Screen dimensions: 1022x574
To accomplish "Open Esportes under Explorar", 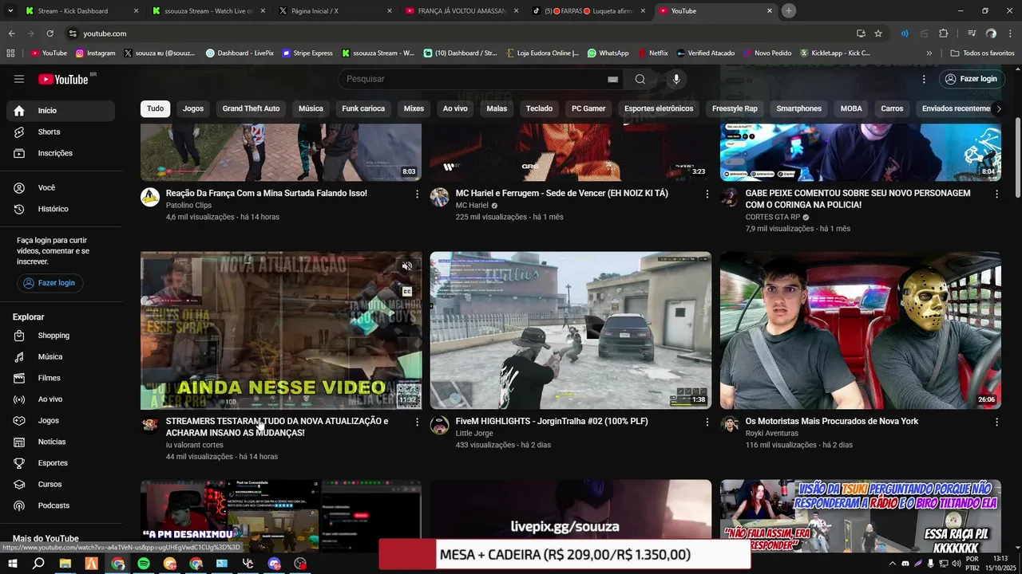I will pos(61,463).
